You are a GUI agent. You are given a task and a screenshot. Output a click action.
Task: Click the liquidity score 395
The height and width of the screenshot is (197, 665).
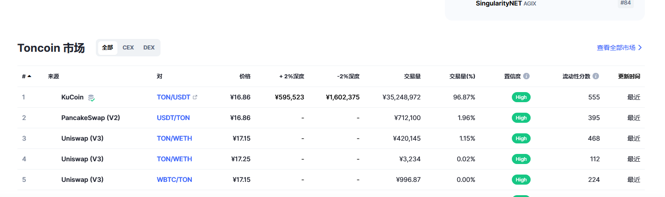pos(594,118)
